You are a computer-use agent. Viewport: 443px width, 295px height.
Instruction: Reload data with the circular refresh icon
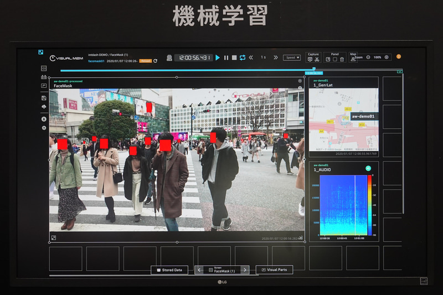coord(155,61)
